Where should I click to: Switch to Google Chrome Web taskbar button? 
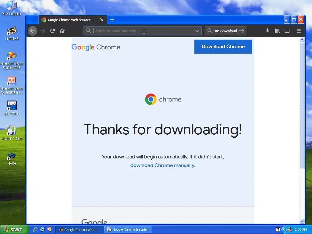80,230
